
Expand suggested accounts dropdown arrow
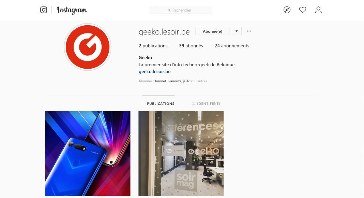point(237,31)
